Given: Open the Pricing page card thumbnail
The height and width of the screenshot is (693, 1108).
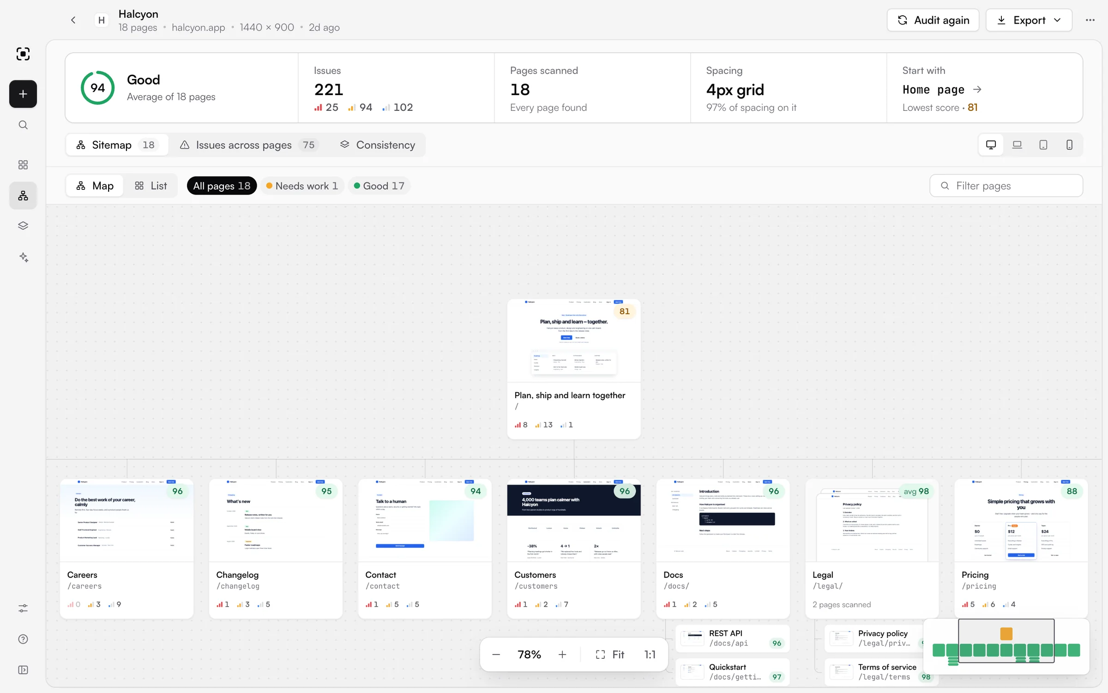Looking at the screenshot, I should [x=1021, y=520].
